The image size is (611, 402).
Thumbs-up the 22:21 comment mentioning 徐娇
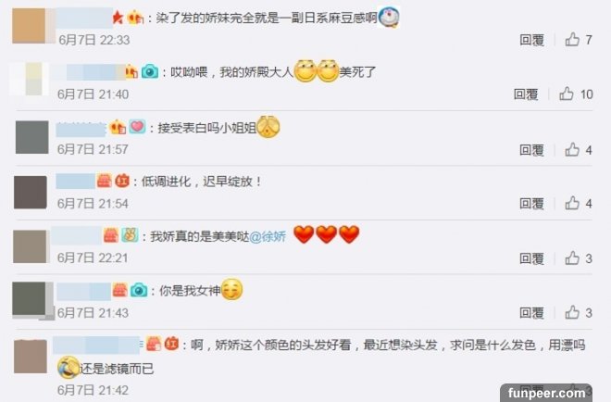click(x=572, y=258)
